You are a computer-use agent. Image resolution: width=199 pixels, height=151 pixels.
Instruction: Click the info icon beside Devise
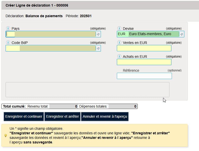(x=119, y=28)
